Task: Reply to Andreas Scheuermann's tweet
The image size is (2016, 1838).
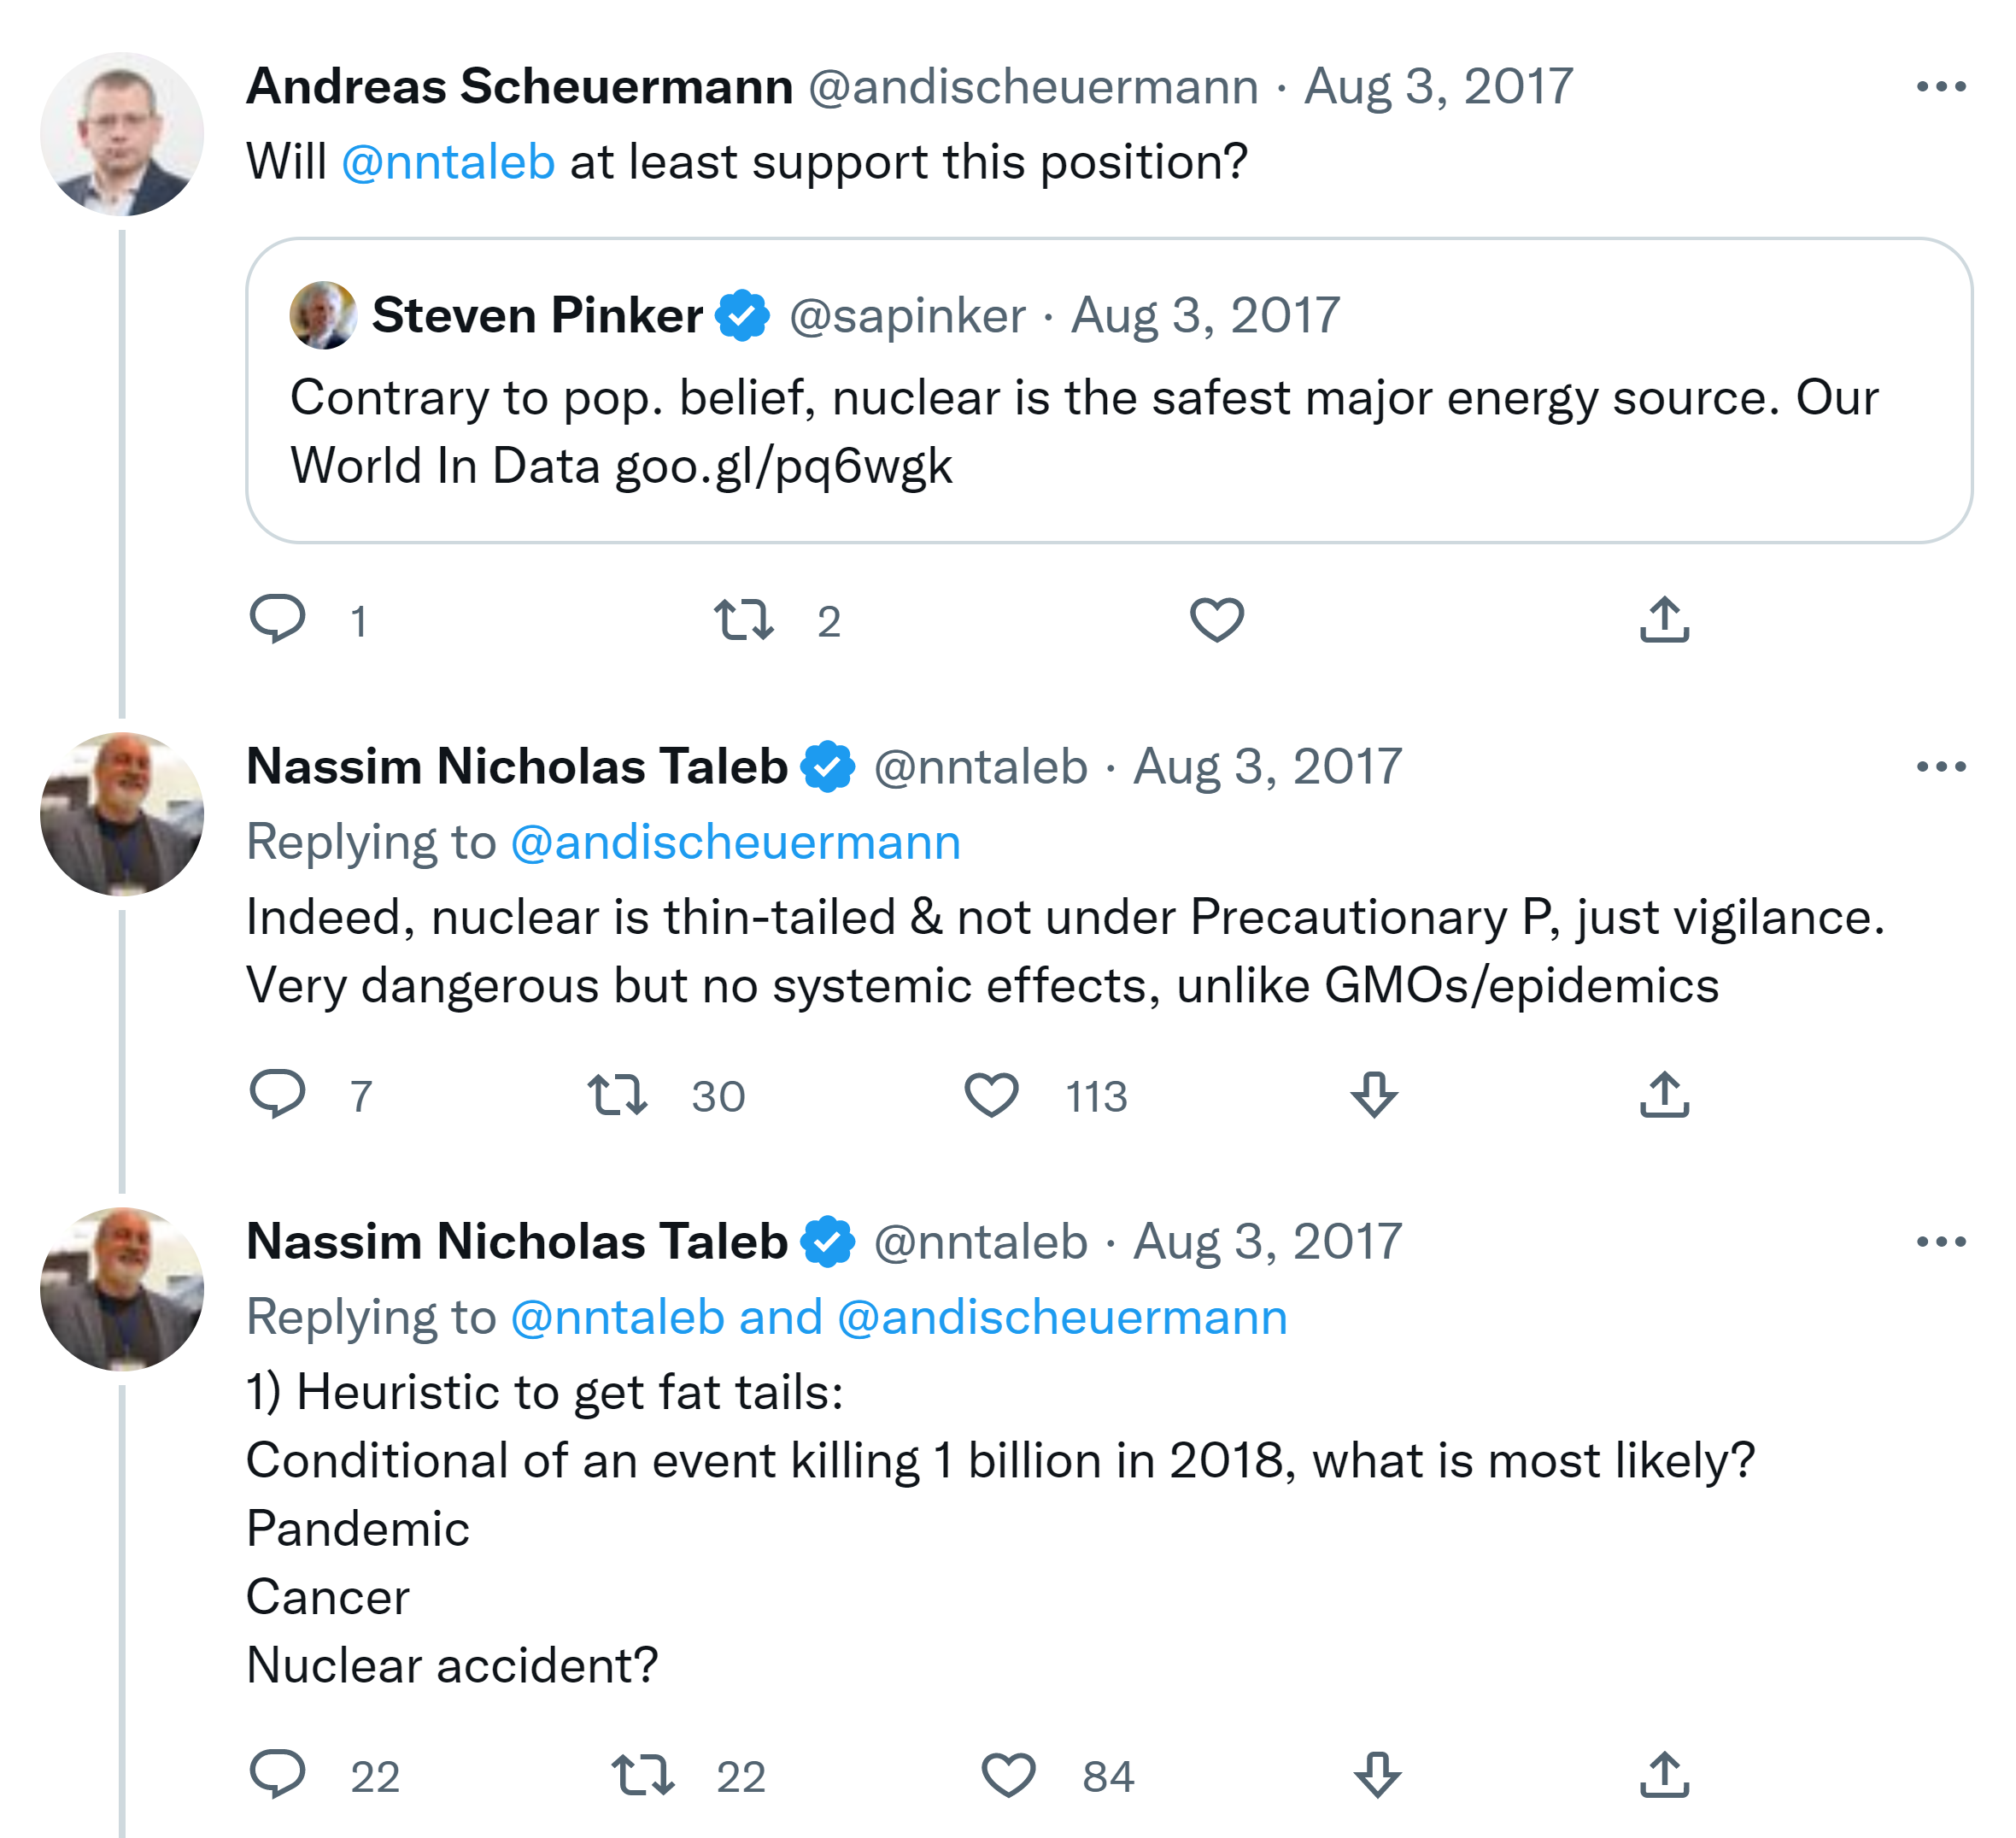Action: click(277, 620)
